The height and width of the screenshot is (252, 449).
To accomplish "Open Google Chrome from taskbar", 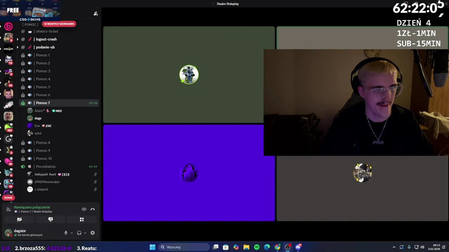I will click(x=277, y=247).
